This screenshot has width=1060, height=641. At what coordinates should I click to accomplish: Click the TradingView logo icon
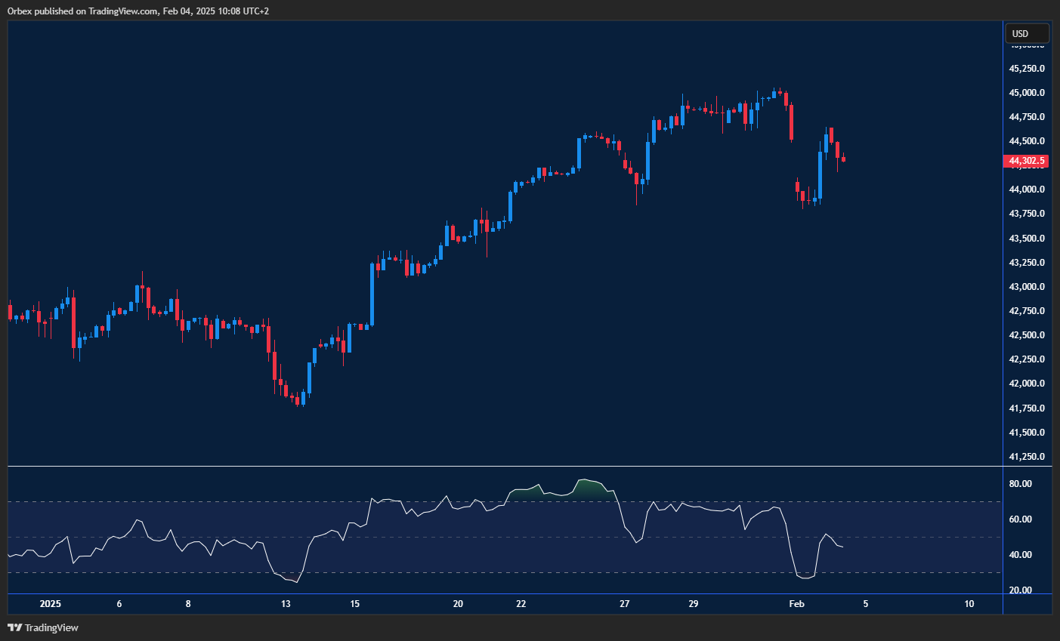[x=14, y=627]
